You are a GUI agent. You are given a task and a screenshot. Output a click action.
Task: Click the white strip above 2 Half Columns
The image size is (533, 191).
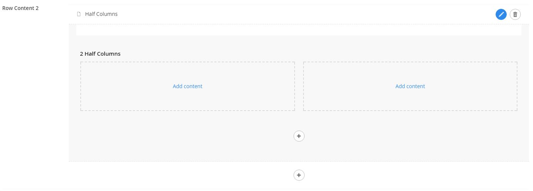(299, 31)
